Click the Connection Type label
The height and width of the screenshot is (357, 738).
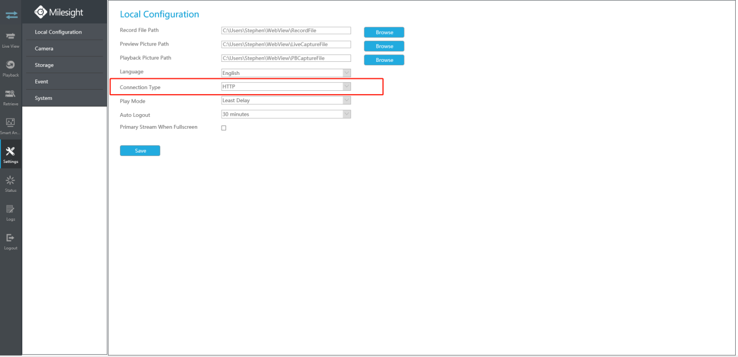[140, 87]
